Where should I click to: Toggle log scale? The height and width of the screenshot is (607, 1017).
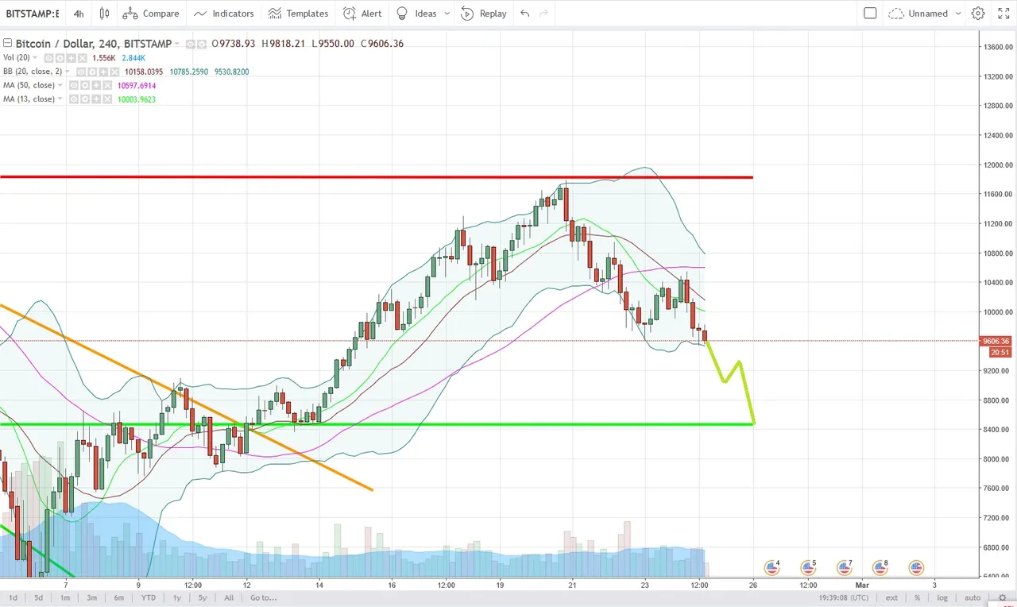coord(942,597)
